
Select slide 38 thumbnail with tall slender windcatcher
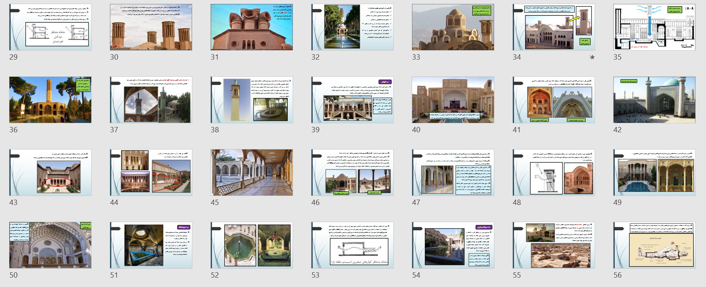(x=252, y=100)
